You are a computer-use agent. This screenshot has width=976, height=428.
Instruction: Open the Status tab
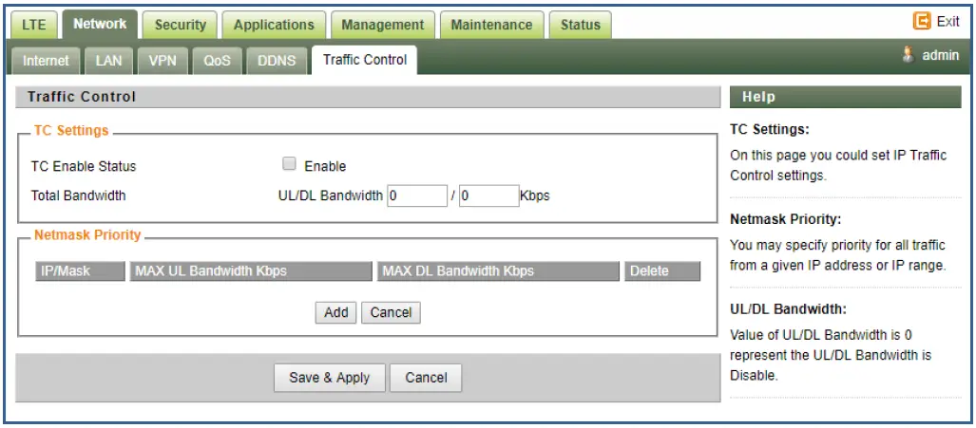tap(580, 25)
